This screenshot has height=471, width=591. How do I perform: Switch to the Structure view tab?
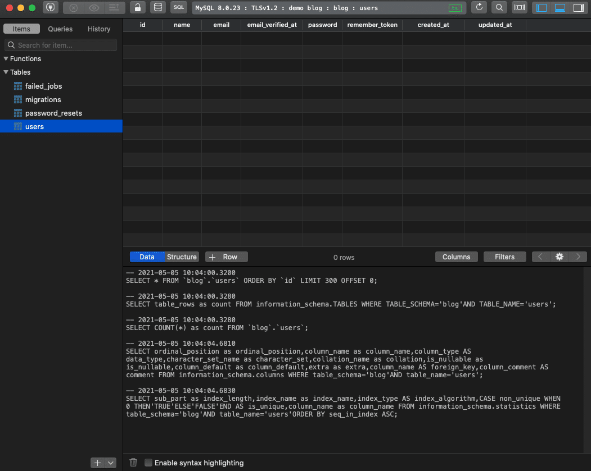[182, 257]
